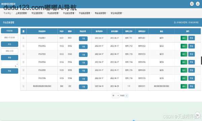Viewport: 202px width, 121px height.
Task: Click the home icon in breadcrumb trail
Action: coord(175,23)
